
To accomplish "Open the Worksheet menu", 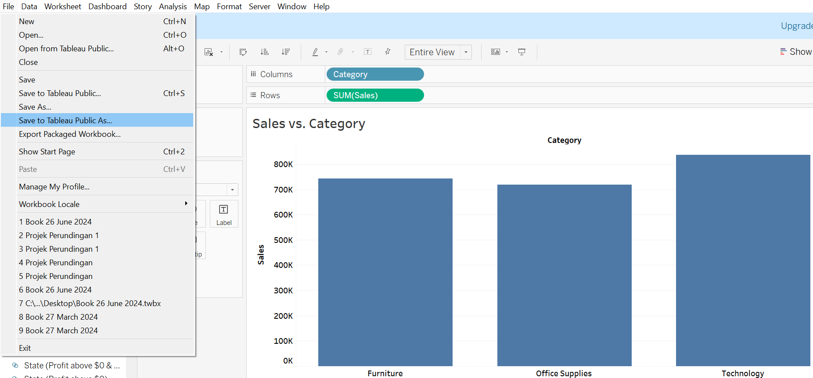I will click(x=63, y=7).
